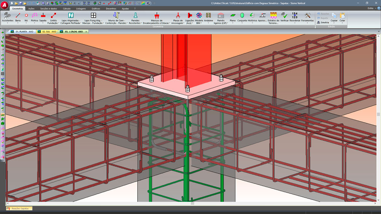
Task: Expand the Muros de Cave dropdown arrow
Action: 127,23
